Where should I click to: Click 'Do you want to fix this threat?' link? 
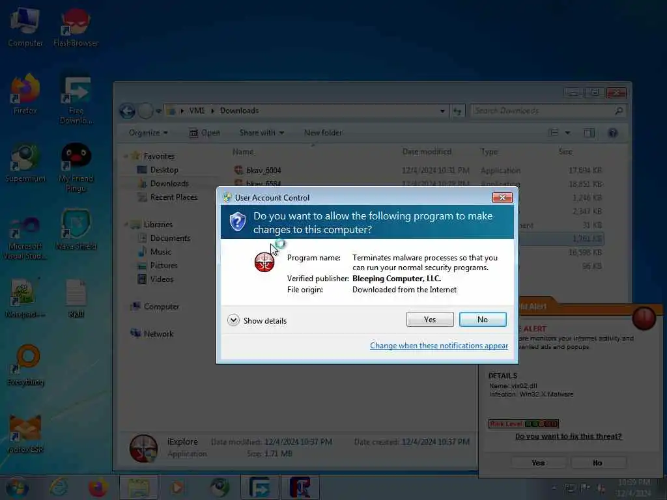click(568, 436)
